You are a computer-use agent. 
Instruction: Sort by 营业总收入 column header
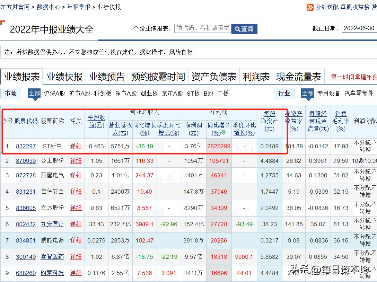[x=120, y=128]
